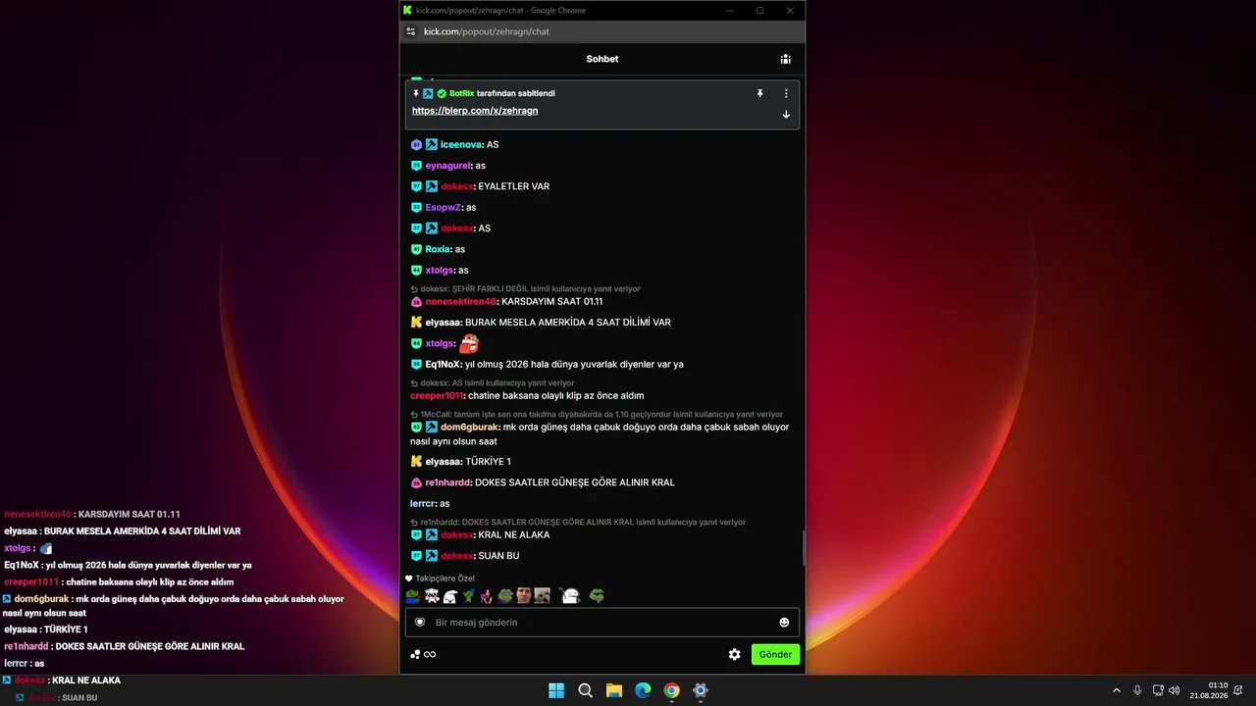Open Windows Start menu

click(556, 690)
